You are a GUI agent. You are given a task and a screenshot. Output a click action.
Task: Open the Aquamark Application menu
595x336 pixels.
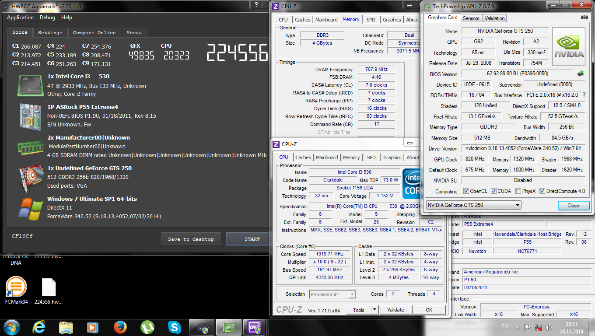point(20,17)
